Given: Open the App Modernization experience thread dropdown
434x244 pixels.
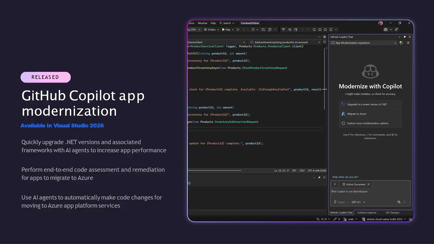Looking at the screenshot, I should pos(364,43).
